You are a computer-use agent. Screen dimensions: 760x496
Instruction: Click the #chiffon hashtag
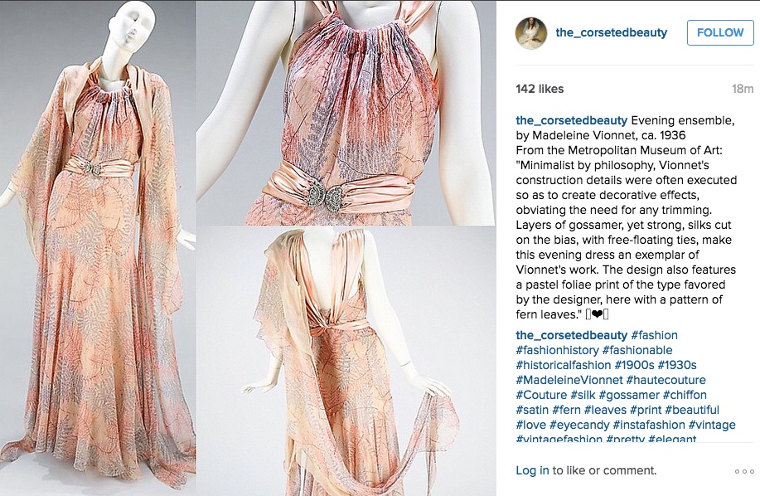pyautogui.click(x=685, y=395)
